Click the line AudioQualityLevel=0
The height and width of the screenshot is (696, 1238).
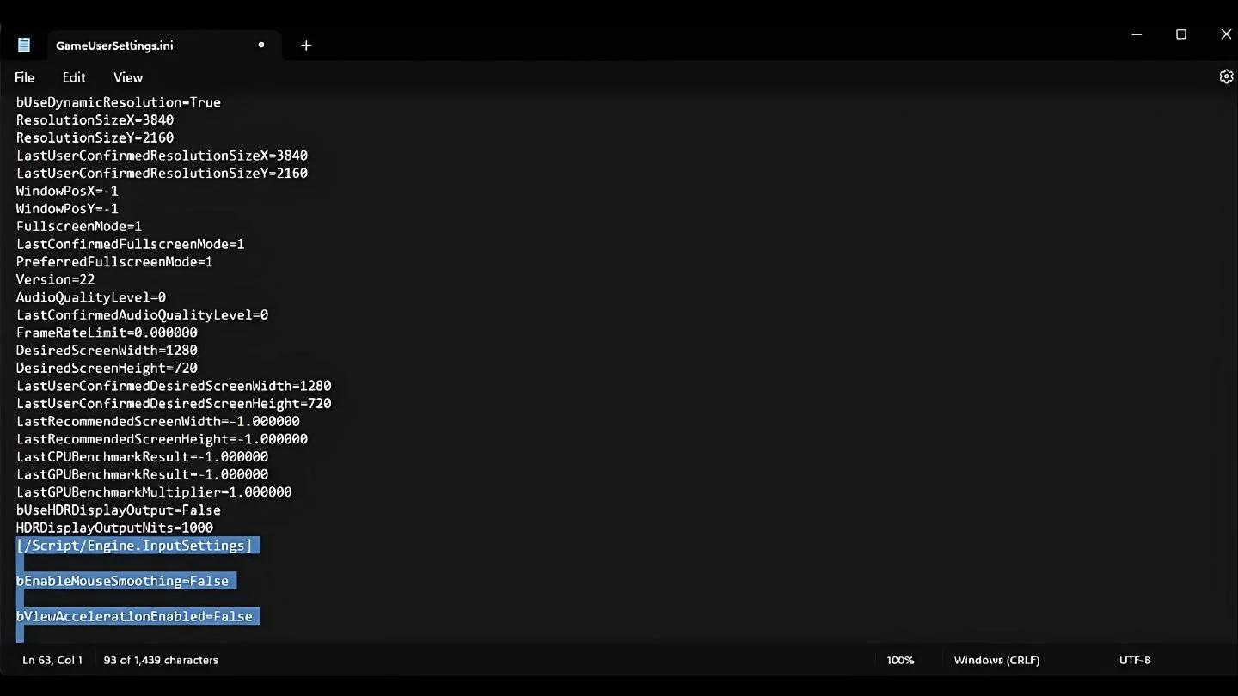91,297
